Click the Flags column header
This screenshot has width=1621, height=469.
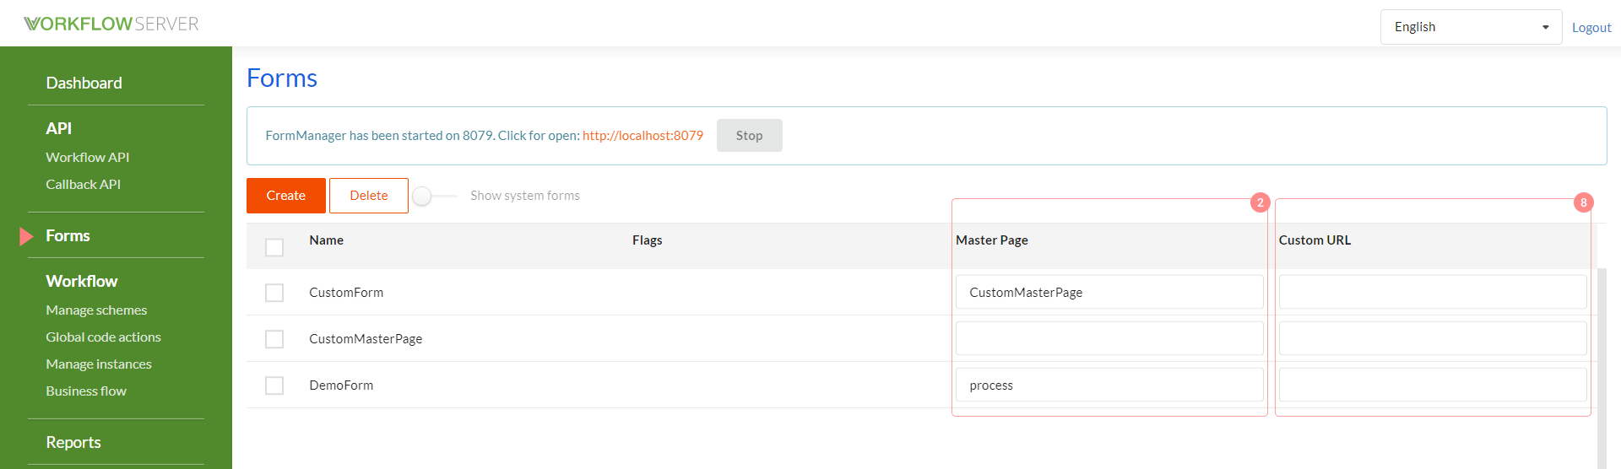(647, 240)
